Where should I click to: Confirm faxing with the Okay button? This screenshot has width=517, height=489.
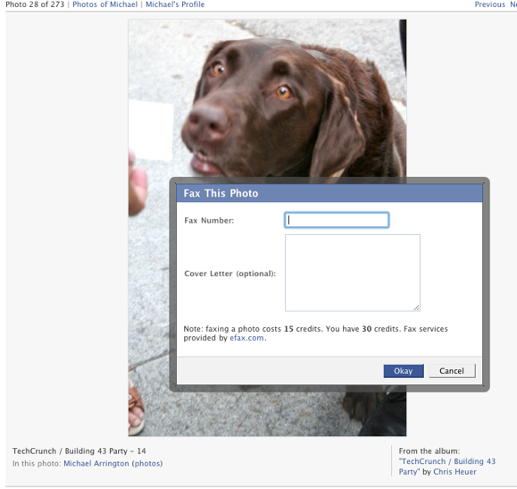[x=404, y=371]
